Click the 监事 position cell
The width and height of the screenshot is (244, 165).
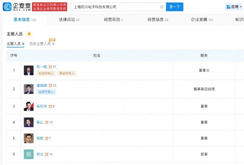point(204,154)
